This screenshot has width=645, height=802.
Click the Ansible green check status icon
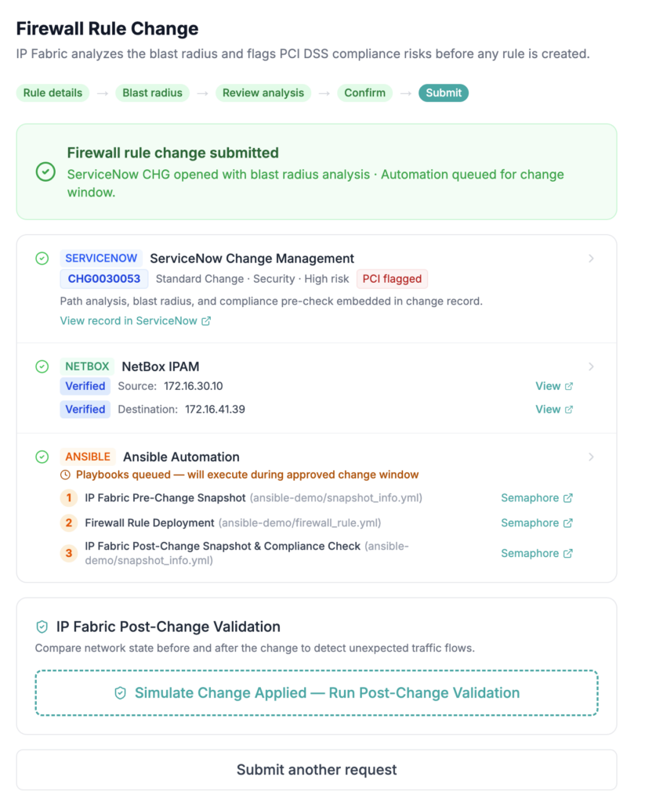tap(42, 457)
